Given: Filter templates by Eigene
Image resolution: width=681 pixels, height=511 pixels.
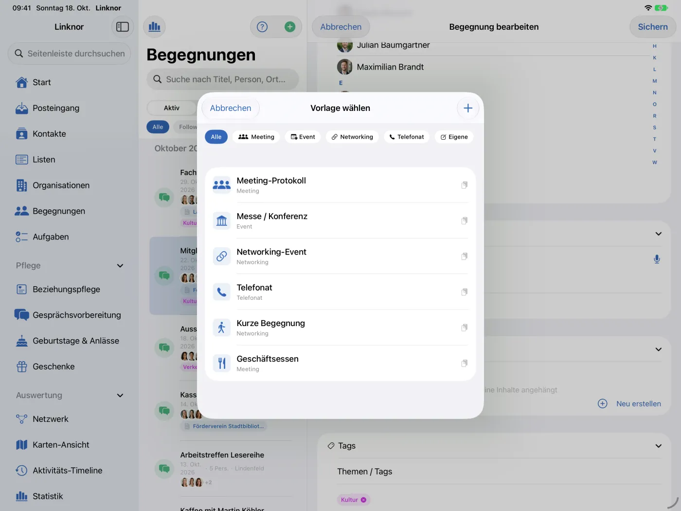Looking at the screenshot, I should tap(454, 137).
